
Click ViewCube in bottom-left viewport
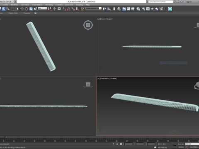point(88,84)
